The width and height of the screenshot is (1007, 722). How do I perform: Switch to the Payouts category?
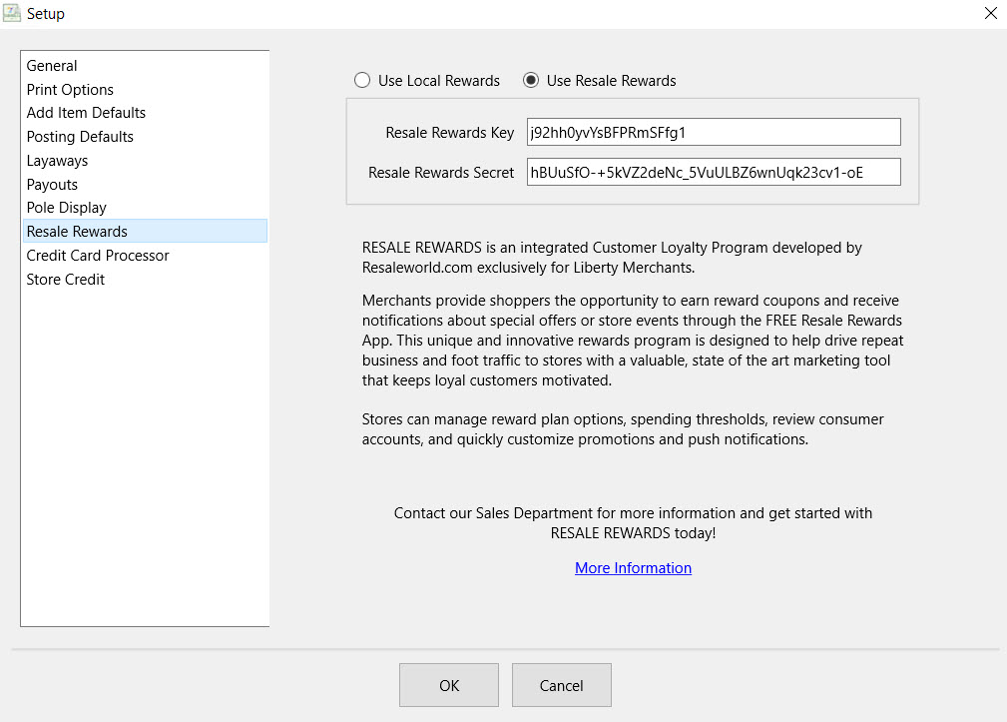click(52, 185)
